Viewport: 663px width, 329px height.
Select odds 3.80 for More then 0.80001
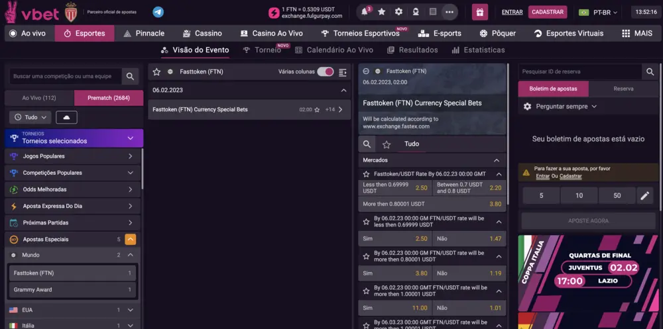coord(432,204)
